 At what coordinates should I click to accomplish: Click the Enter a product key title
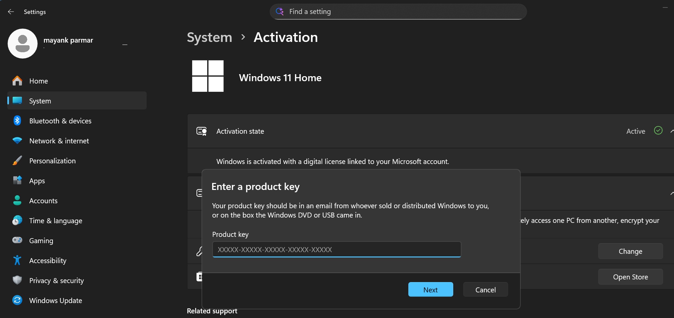point(255,187)
